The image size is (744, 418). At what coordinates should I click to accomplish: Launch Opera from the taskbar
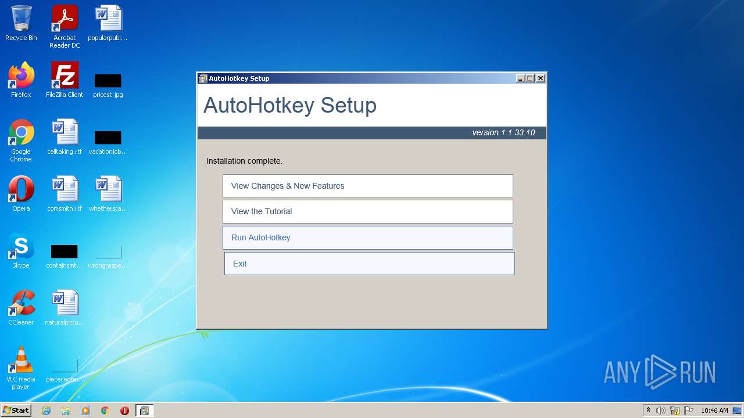pos(125,410)
